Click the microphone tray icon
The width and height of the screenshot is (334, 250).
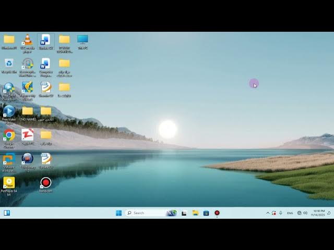pyautogui.click(x=281, y=213)
